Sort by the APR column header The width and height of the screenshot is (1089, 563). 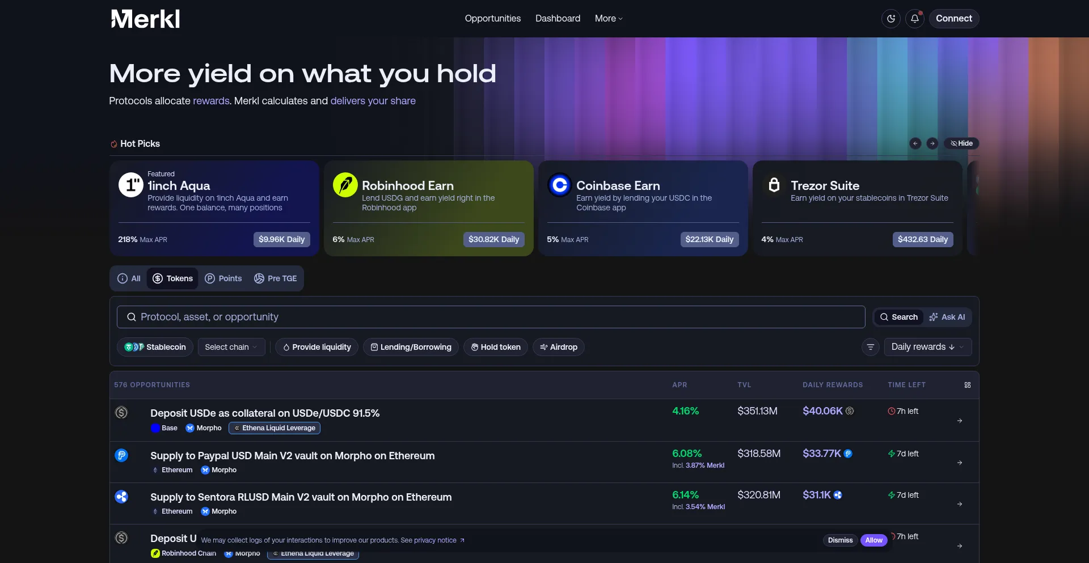[679, 385]
